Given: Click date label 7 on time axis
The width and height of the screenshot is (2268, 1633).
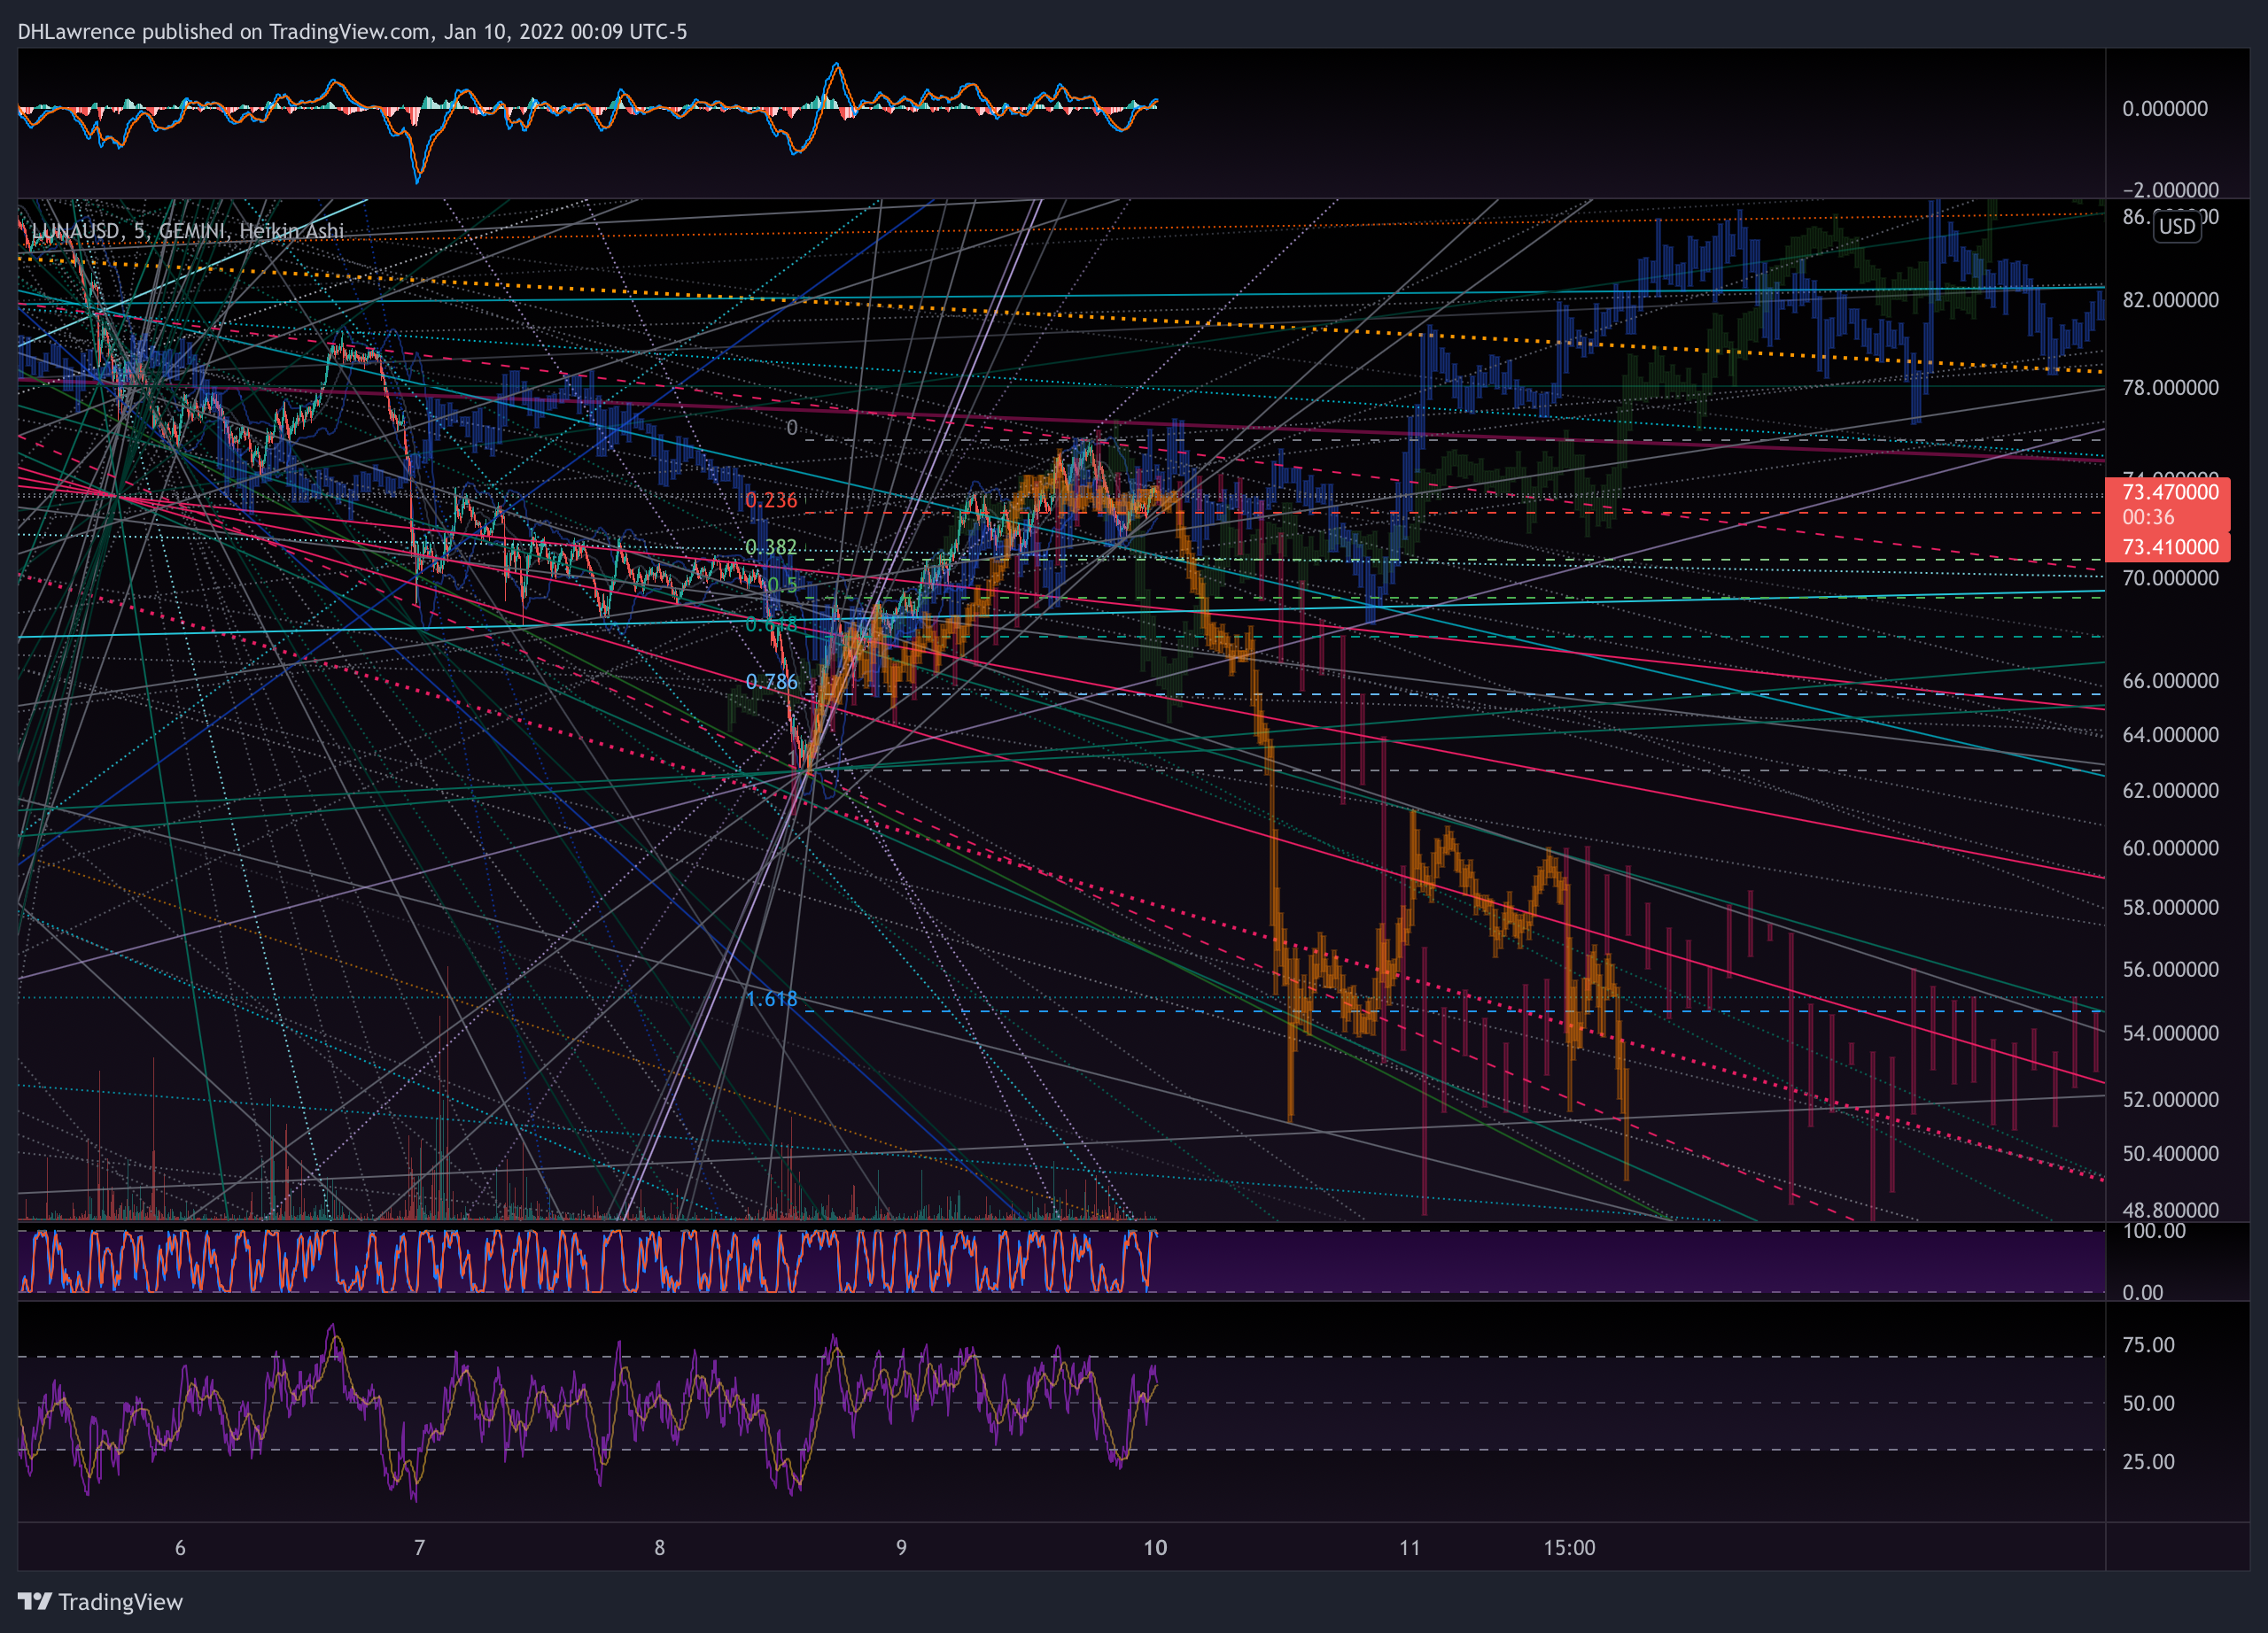Looking at the screenshot, I should click(x=420, y=1548).
